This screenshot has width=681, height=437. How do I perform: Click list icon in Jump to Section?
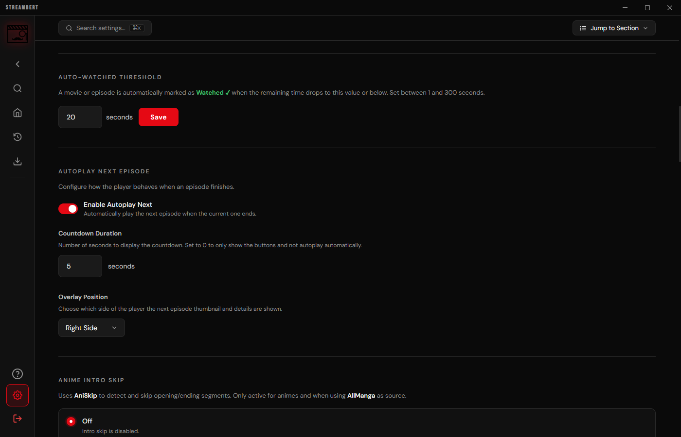583,28
